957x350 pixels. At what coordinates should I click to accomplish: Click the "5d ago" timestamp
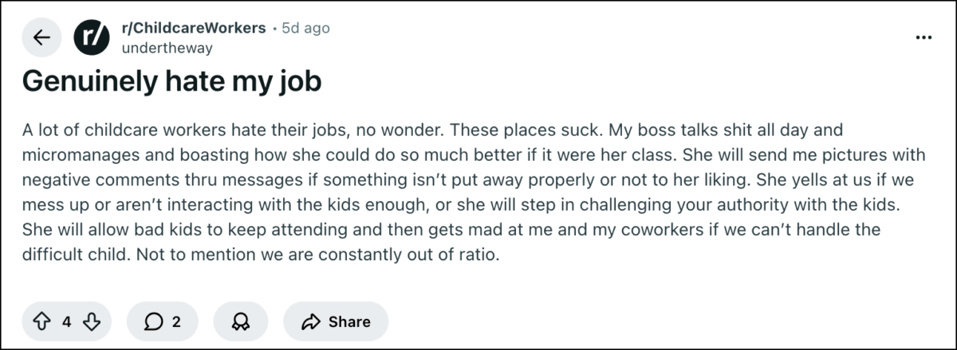305,28
